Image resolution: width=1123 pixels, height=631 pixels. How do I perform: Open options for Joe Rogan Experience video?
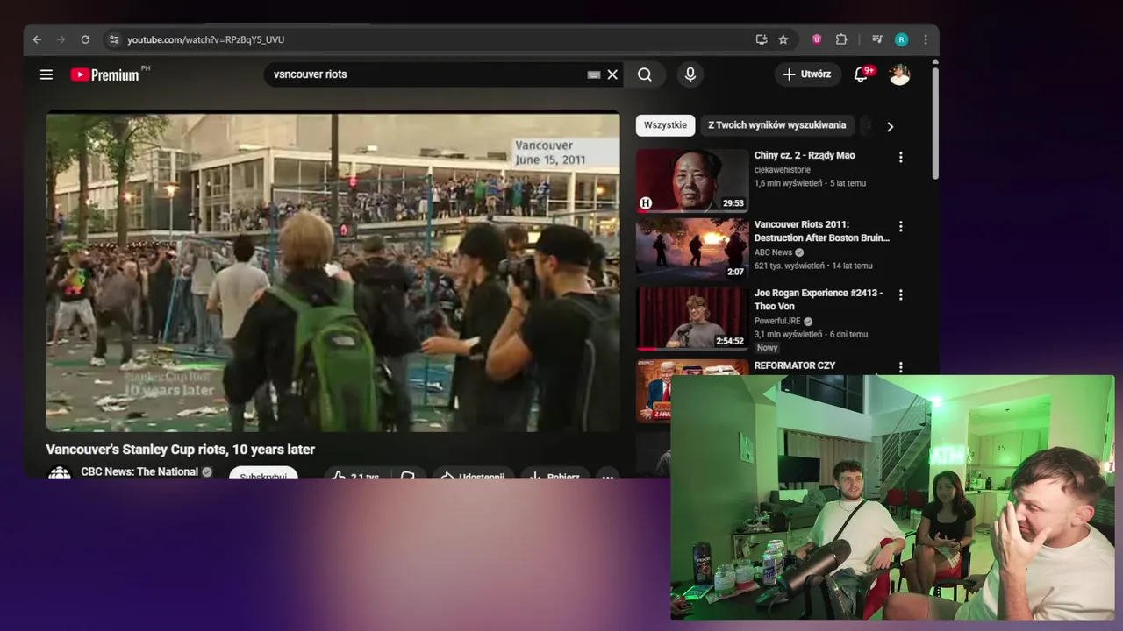point(900,294)
